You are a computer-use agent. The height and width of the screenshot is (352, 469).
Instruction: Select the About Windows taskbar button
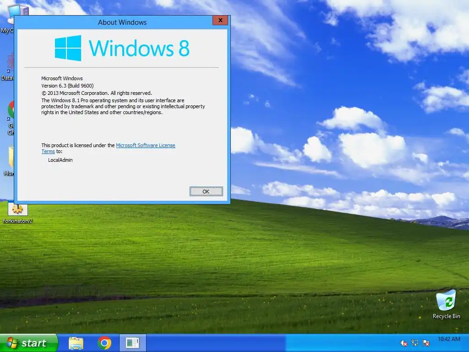(x=132, y=343)
